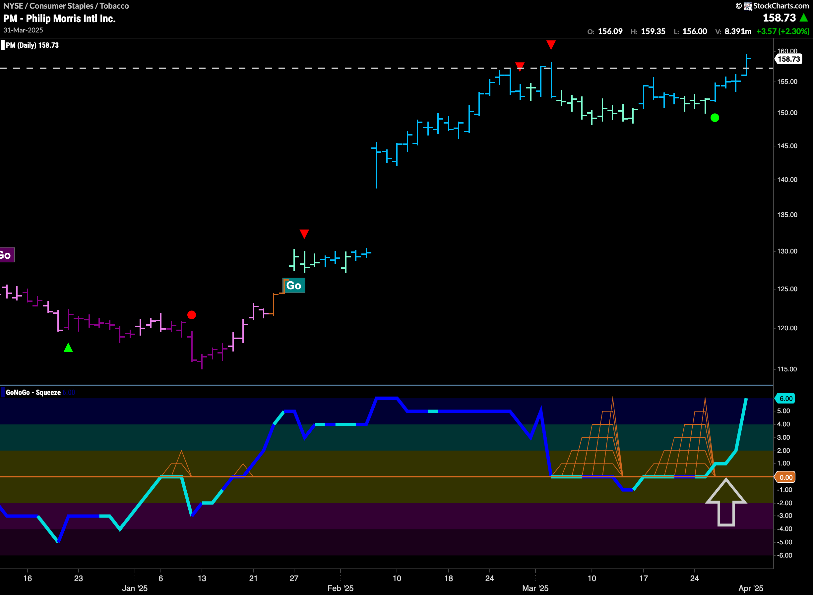Click the PM - Philip Morris Intl Inc. title

[59, 18]
